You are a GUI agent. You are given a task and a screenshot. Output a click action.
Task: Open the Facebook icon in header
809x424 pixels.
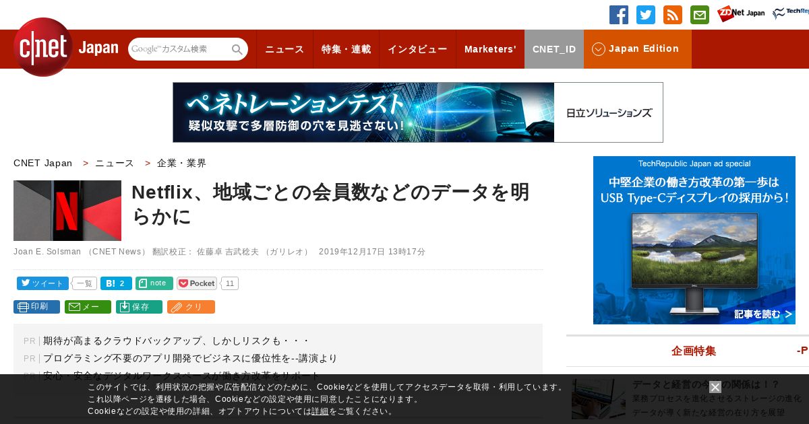tap(619, 15)
